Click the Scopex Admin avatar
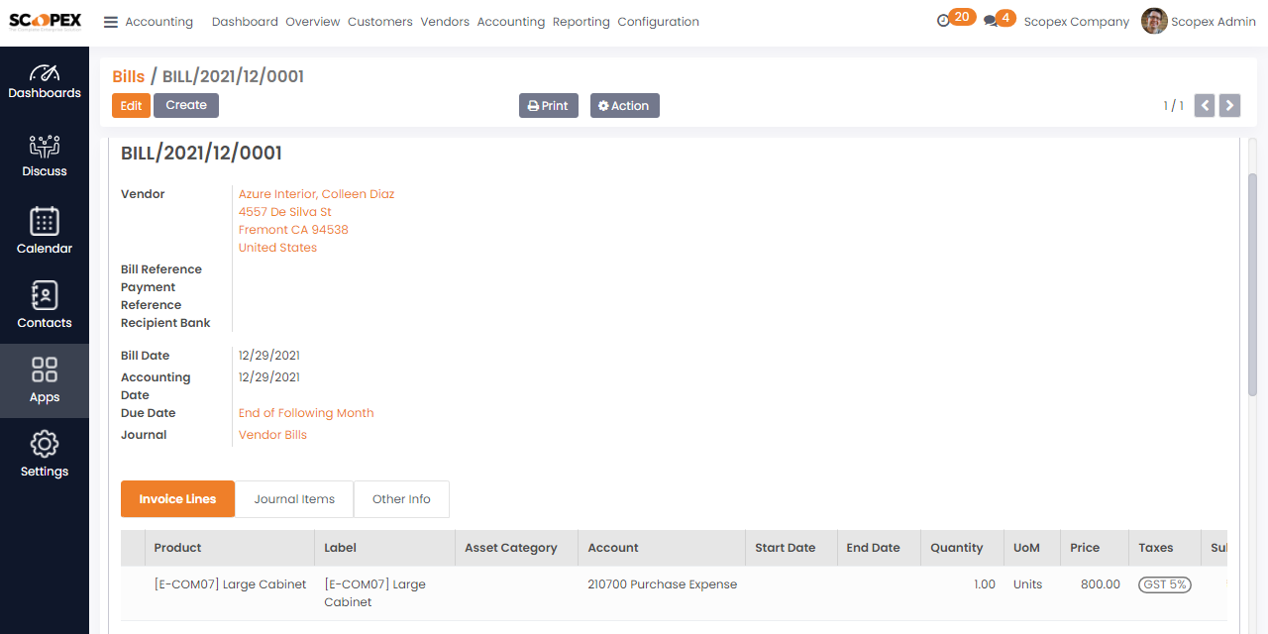 point(1154,21)
